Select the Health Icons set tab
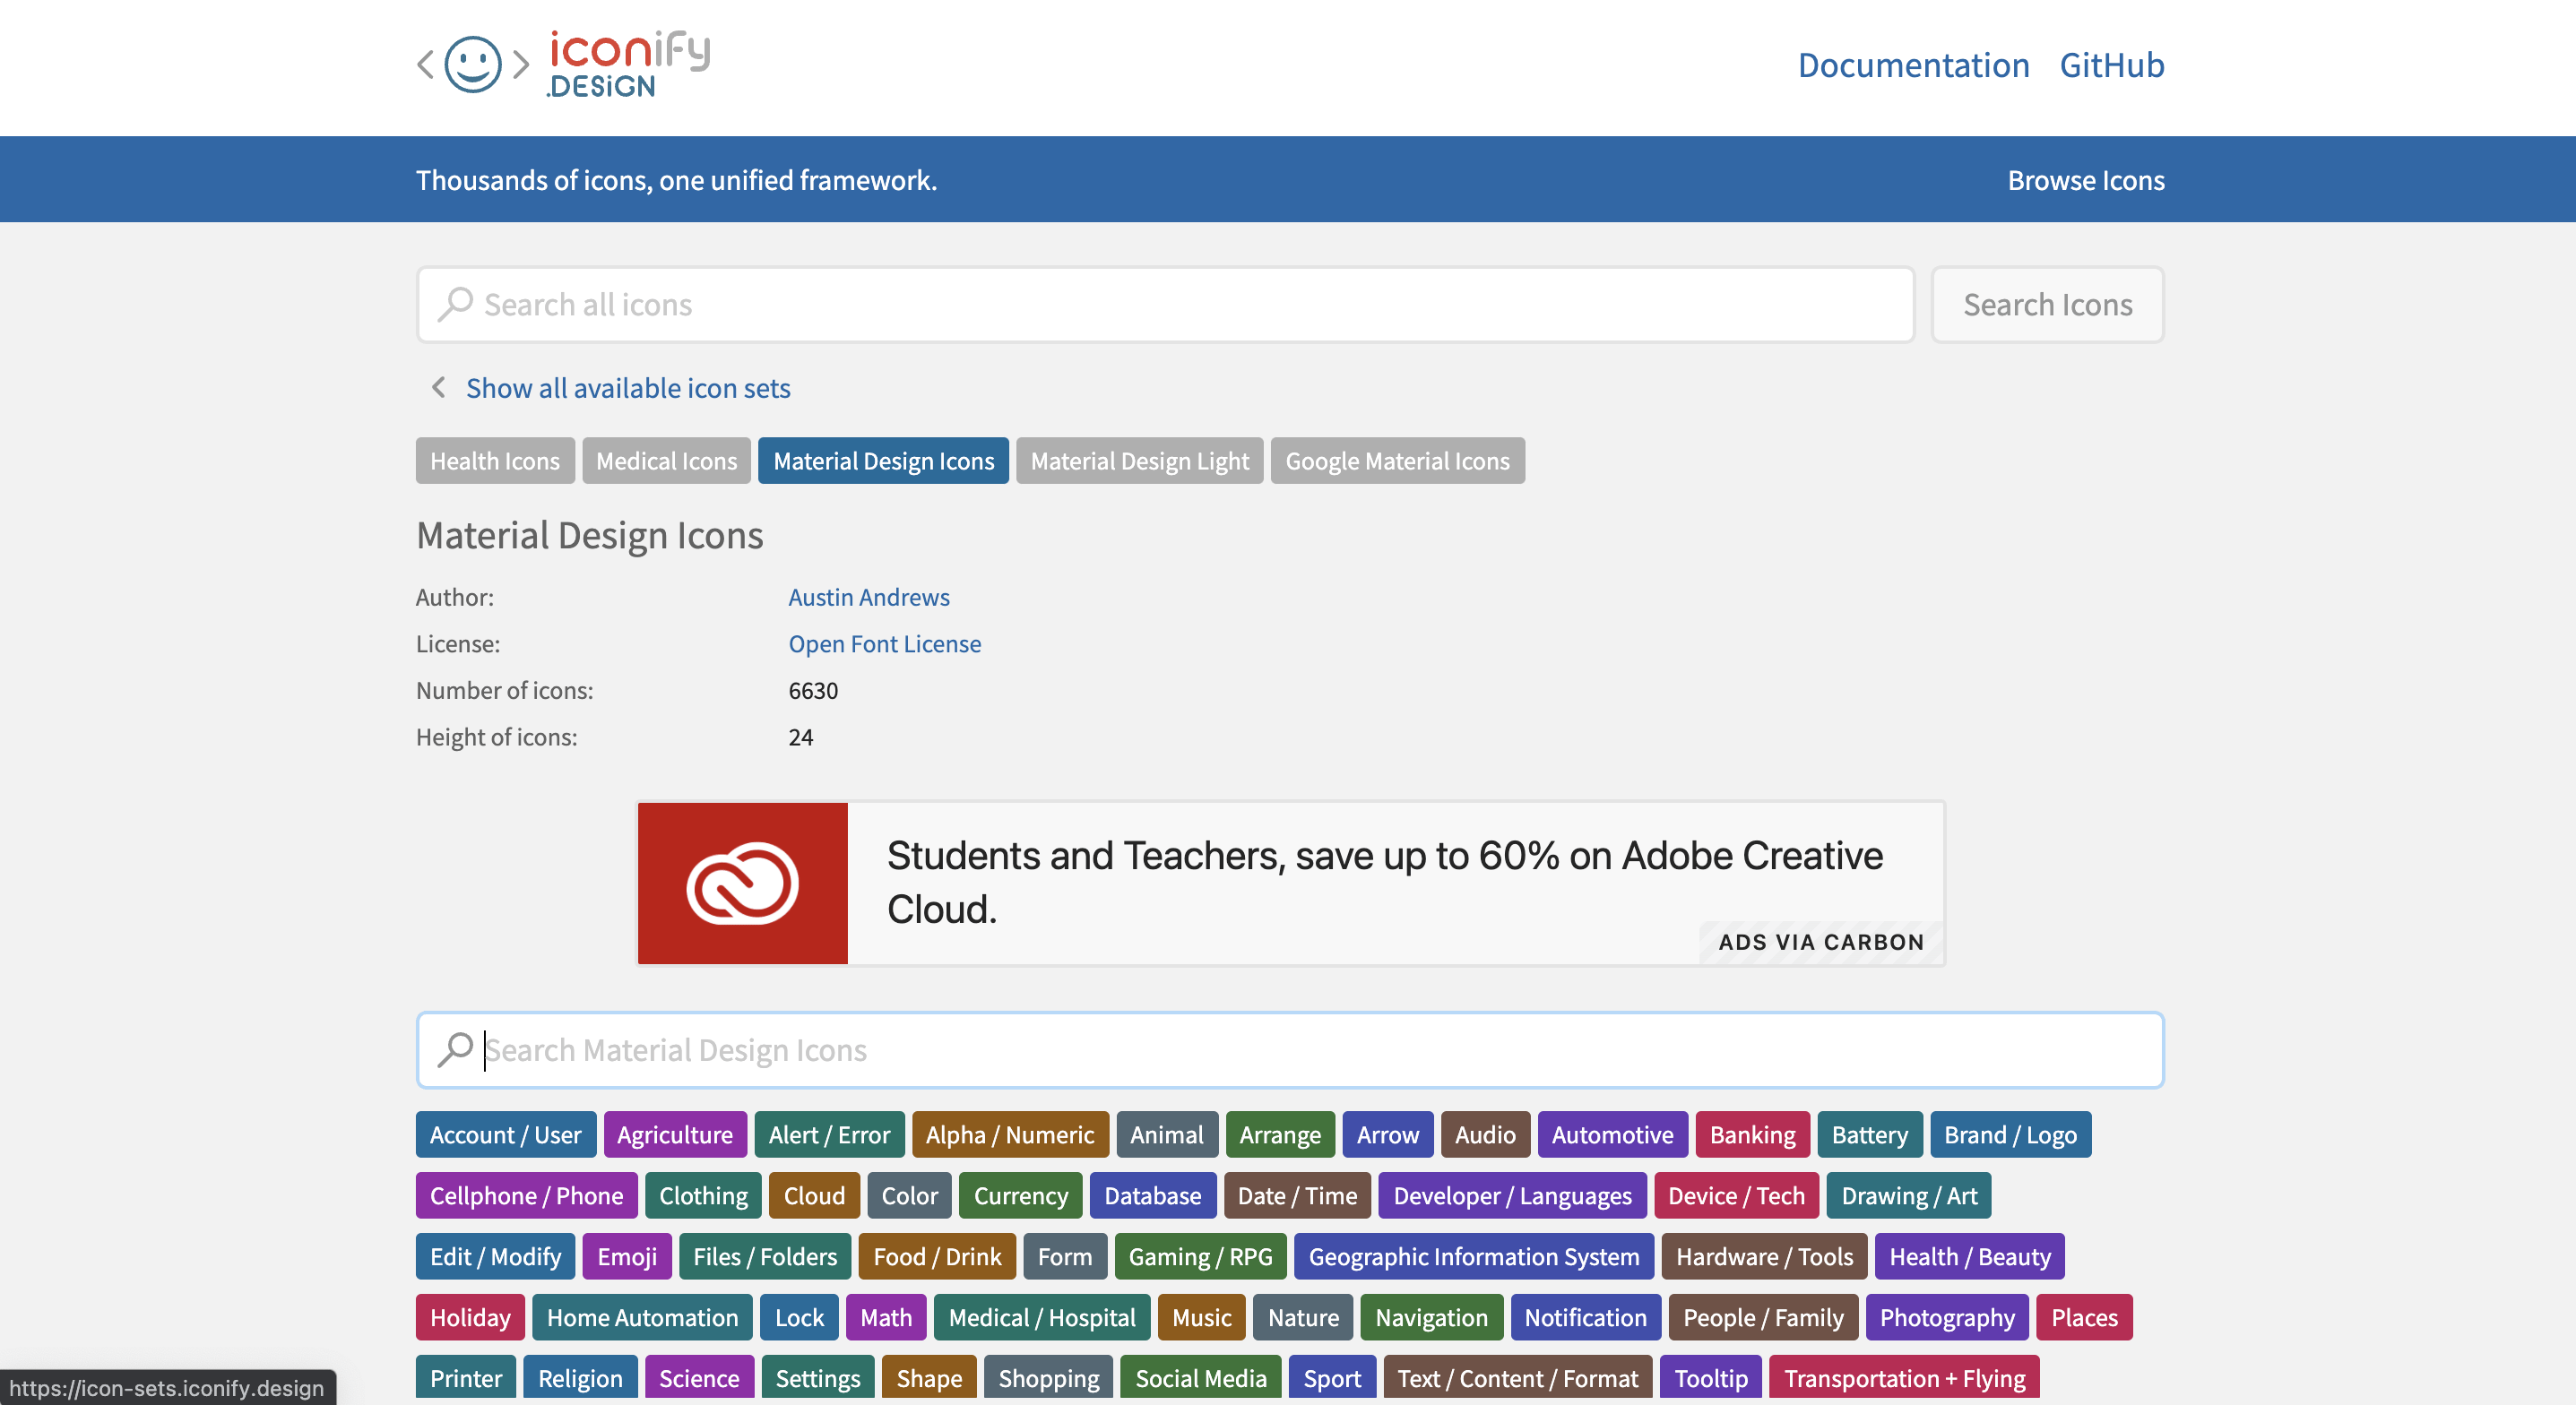The width and height of the screenshot is (2576, 1405). (494, 461)
